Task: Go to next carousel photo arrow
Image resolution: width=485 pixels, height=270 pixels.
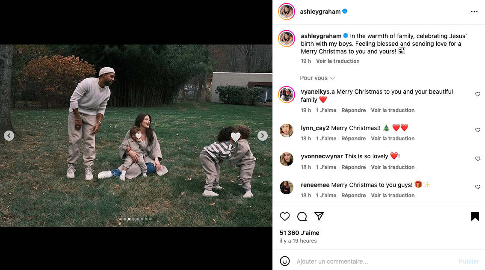Action: 263,136
